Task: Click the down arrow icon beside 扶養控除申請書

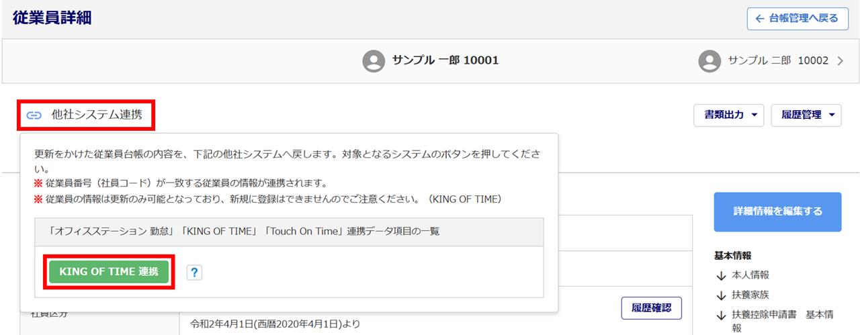Action: 722,315
